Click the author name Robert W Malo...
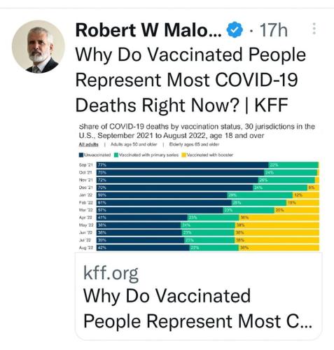334x350 pixels. 148,30
